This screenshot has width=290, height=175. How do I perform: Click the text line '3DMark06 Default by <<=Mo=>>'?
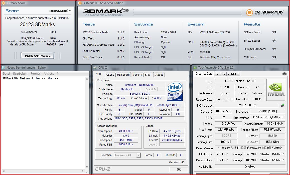pyautogui.click(x=30, y=78)
